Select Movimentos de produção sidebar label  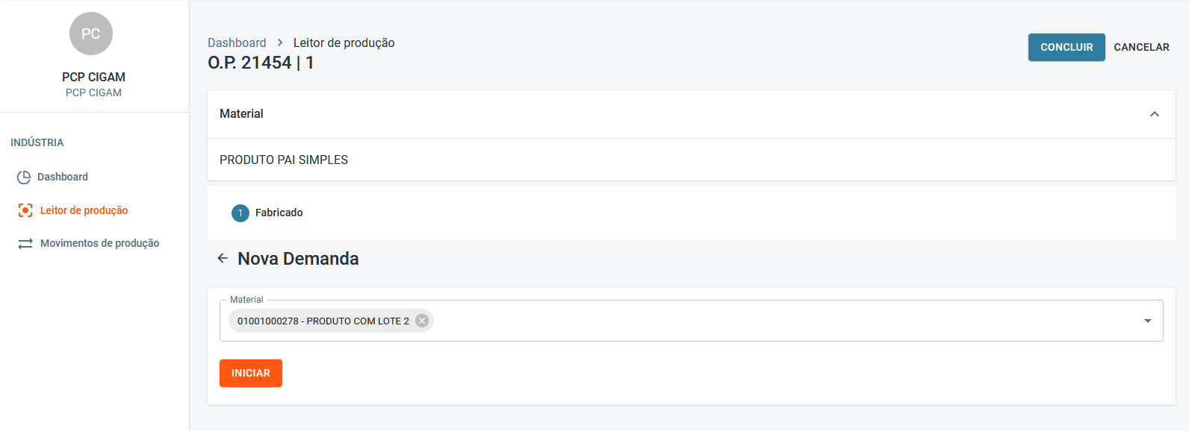[x=99, y=244]
